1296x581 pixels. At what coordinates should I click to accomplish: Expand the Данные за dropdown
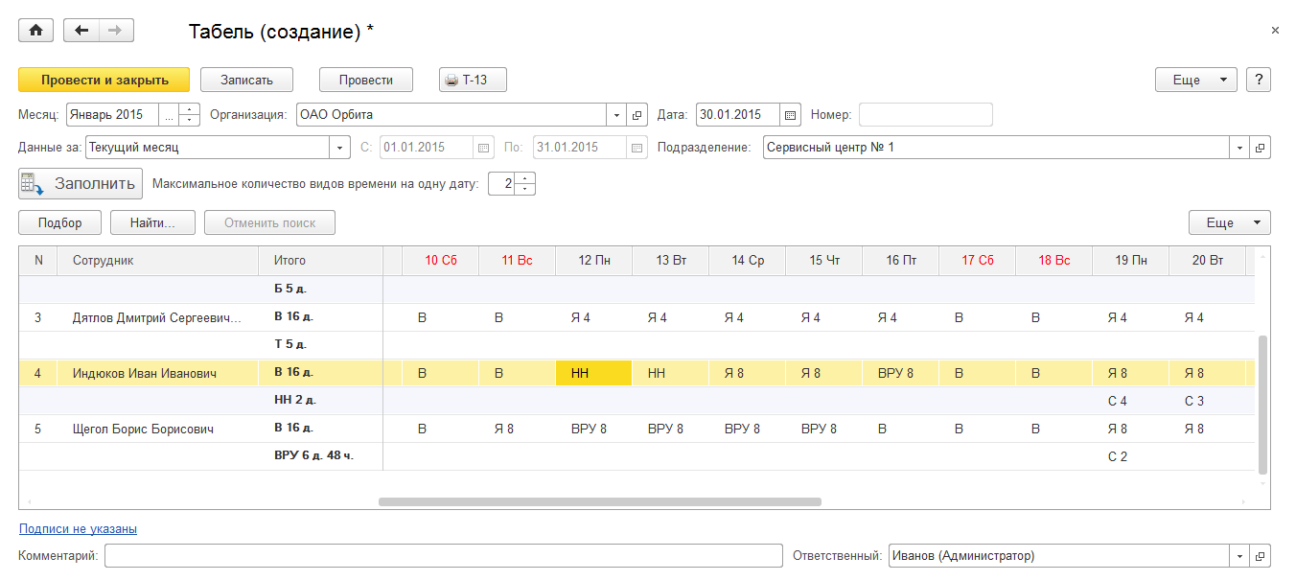pyautogui.click(x=340, y=148)
